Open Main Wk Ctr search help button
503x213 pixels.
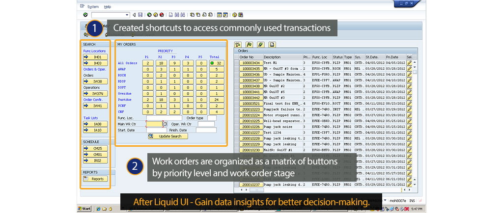(165, 124)
